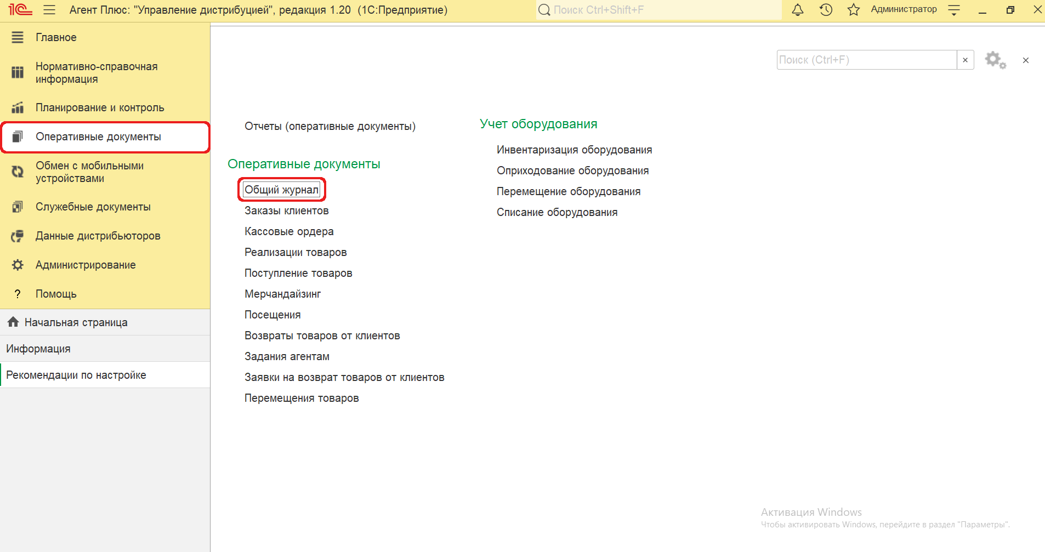Click the notifications bell icon
Image resolution: width=1045 pixels, height=552 pixels.
pos(798,10)
